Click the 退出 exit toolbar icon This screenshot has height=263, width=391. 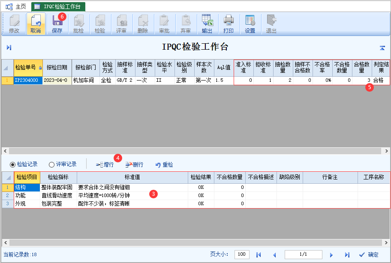[x=271, y=24]
